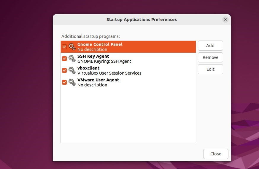Viewport: 259px width, 169px height.
Task: Select the VMware User Agent entry name
Action: point(98,80)
